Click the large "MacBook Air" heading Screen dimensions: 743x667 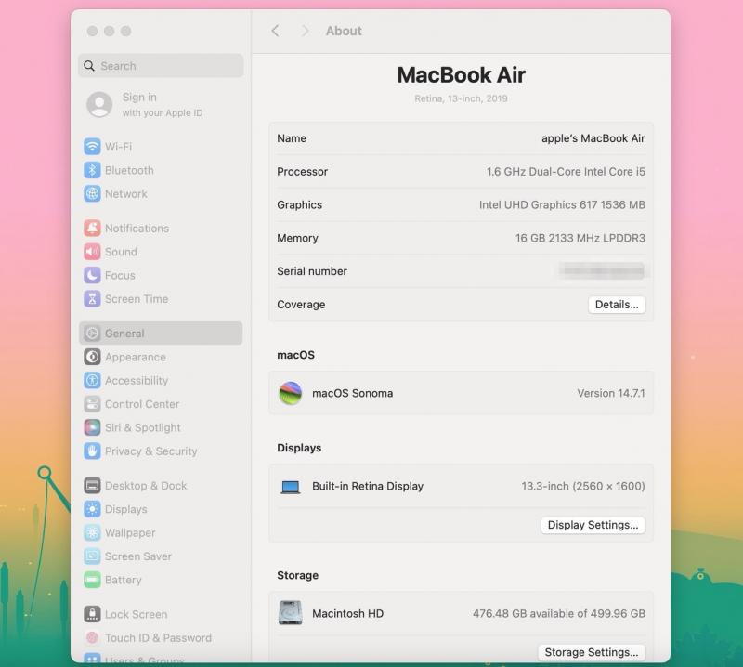461,75
